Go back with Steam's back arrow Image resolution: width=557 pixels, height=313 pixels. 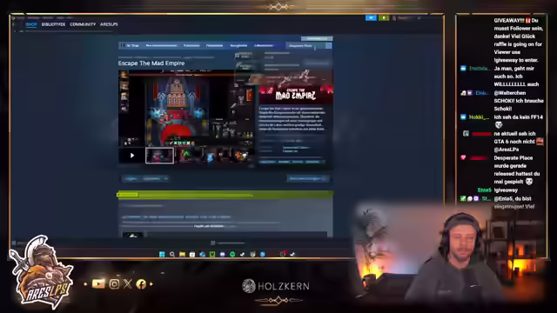pyautogui.click(x=14, y=24)
